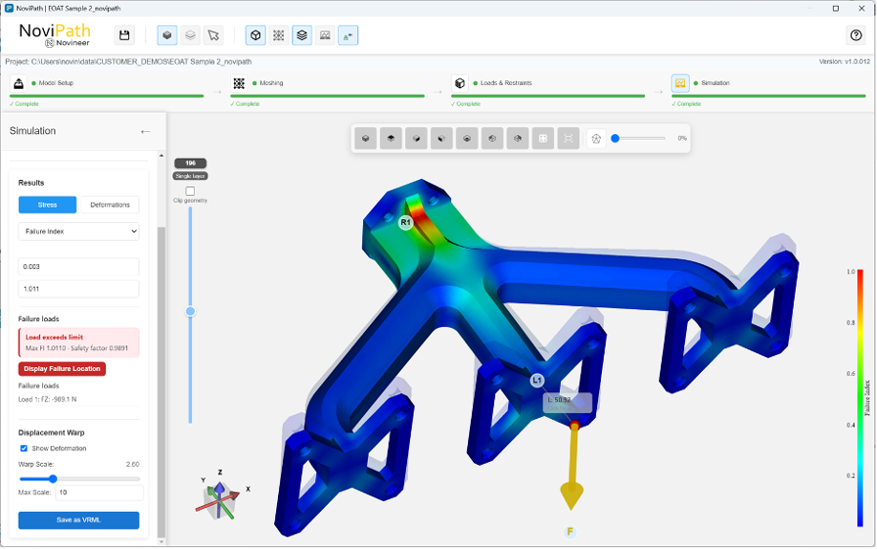Click the Loads & Restraints step cube icon
This screenshot has width=877, height=549.
460,83
